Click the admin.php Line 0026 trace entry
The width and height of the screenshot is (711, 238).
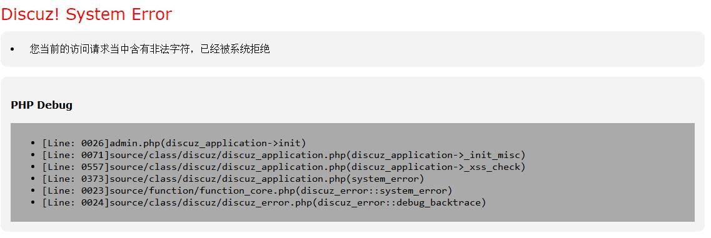[x=174, y=143]
